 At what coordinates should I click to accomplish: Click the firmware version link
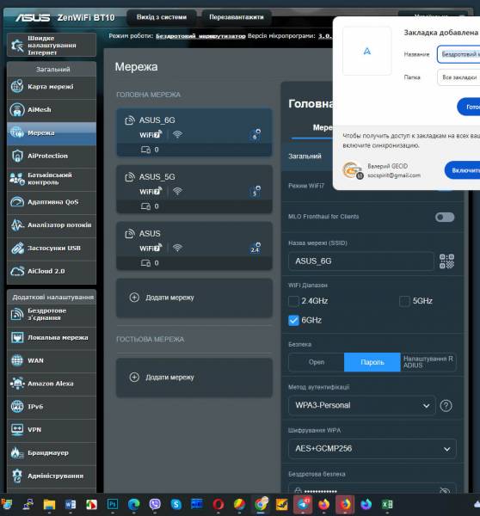coord(325,36)
